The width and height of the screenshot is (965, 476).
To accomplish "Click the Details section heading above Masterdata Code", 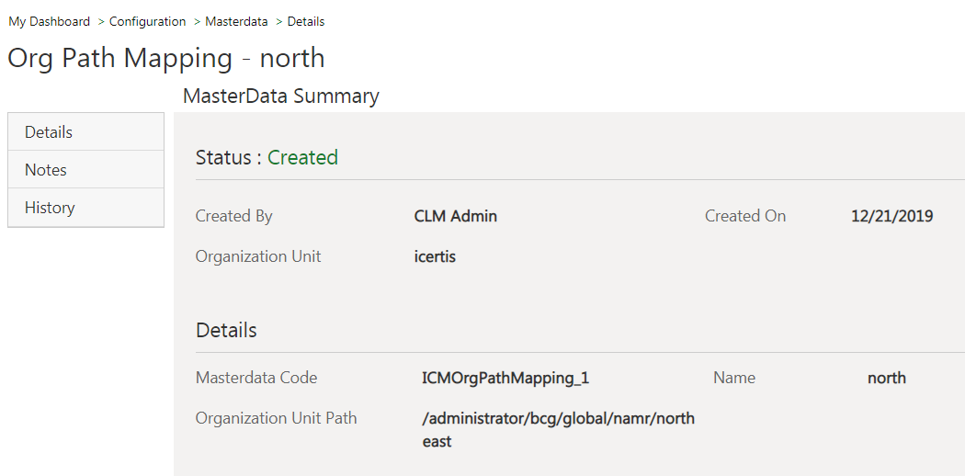I will (x=226, y=330).
